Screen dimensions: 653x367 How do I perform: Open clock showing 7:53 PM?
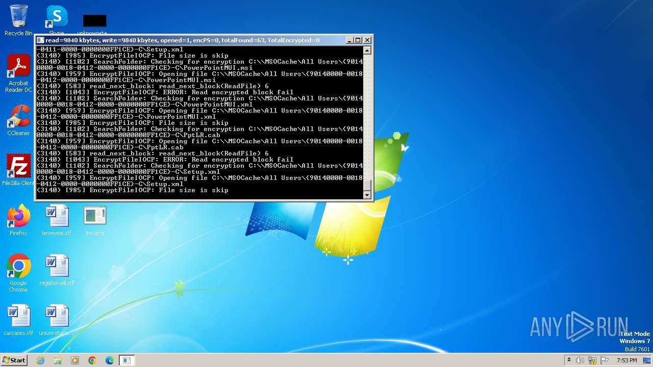pos(626,360)
